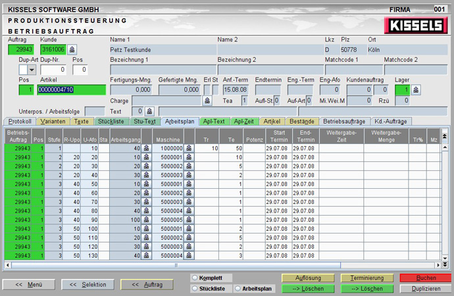
Task: Click the Terminierung button
Action: point(367,278)
